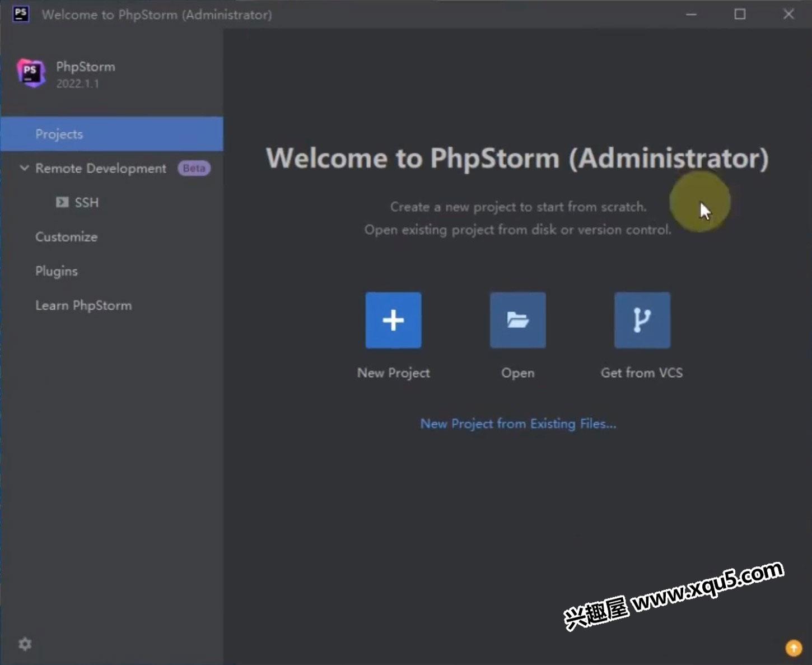Screen dimensions: 812x665
Task: Click the New Project plus icon
Action: (393, 320)
